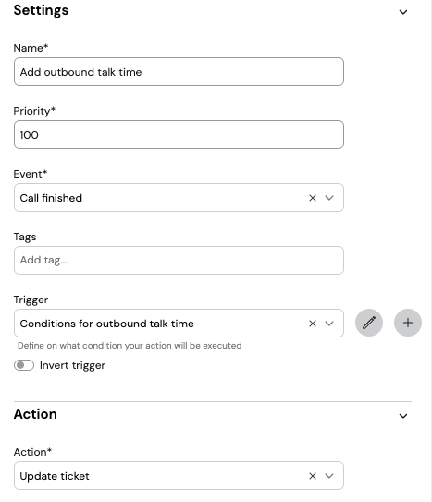The image size is (432, 502).
Task: Collapse the Action section chevron
Action: tap(403, 416)
